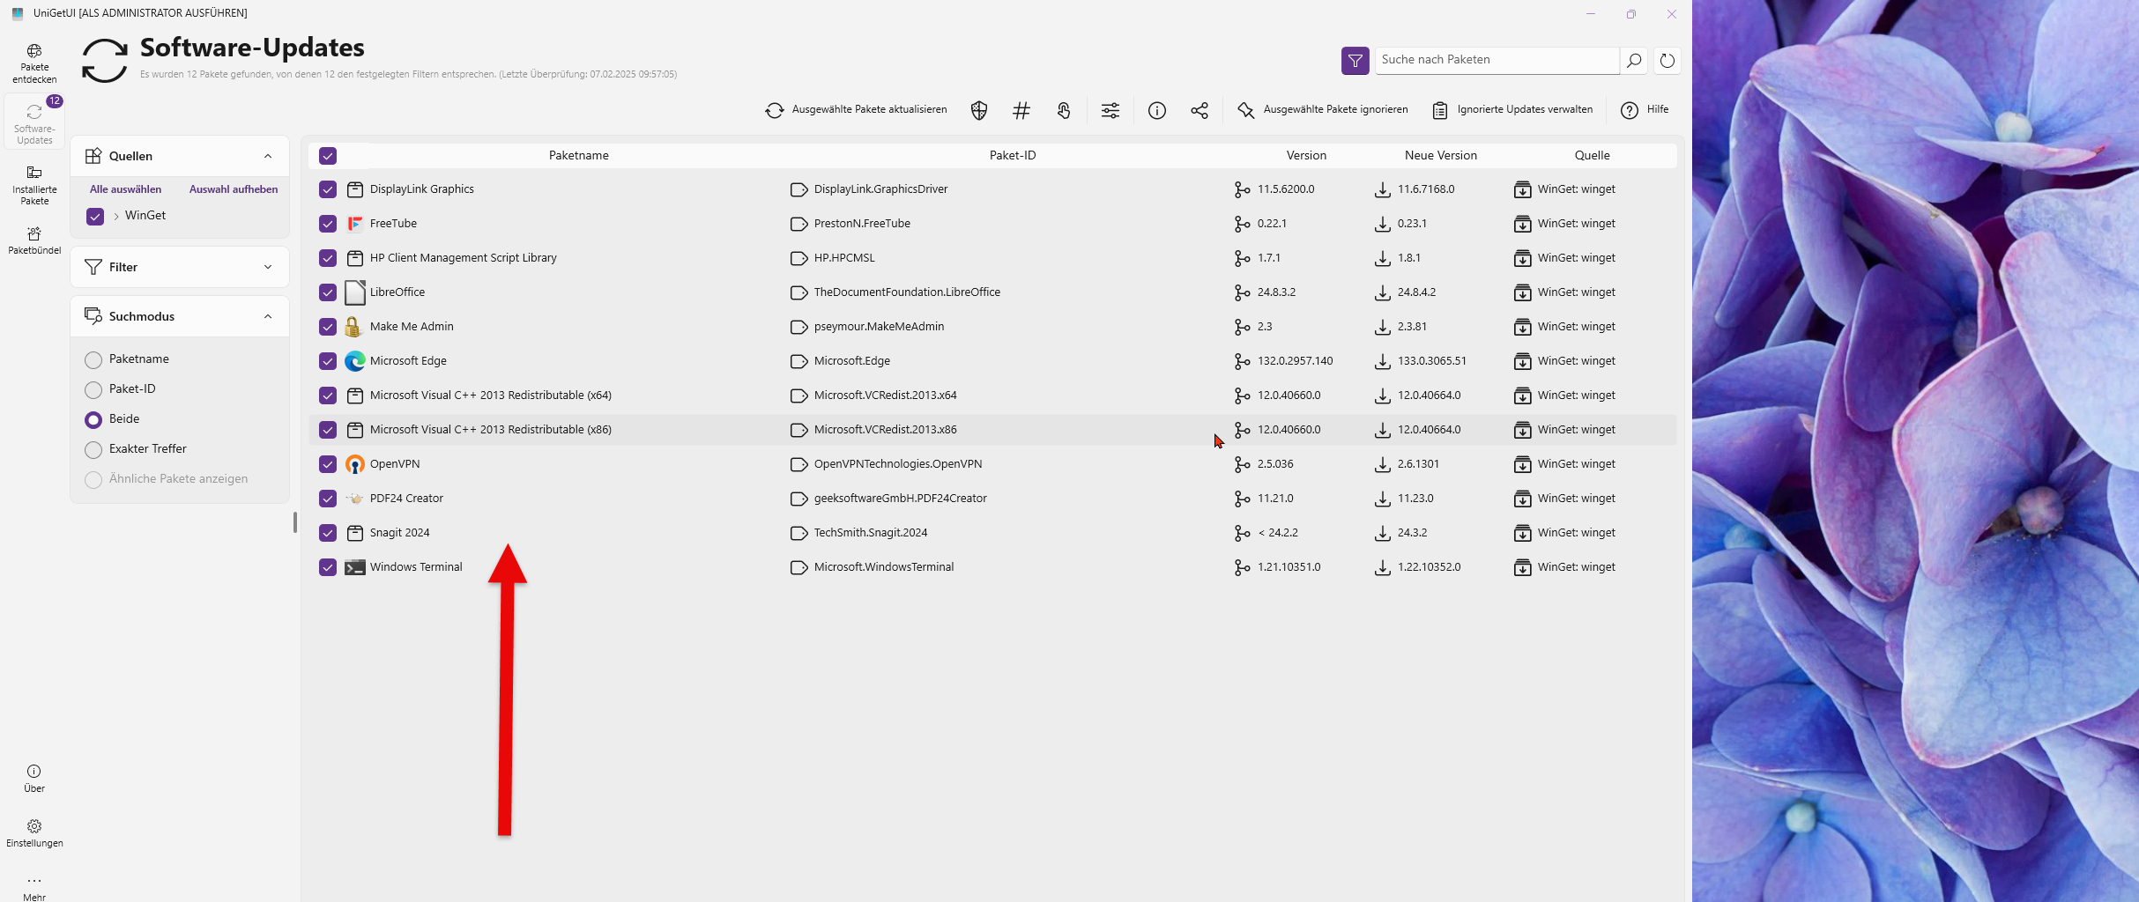
Task: Click the magnifier search icon
Action: [1634, 60]
